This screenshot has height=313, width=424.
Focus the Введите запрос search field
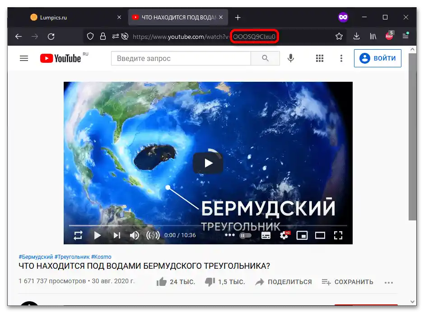[x=181, y=58]
